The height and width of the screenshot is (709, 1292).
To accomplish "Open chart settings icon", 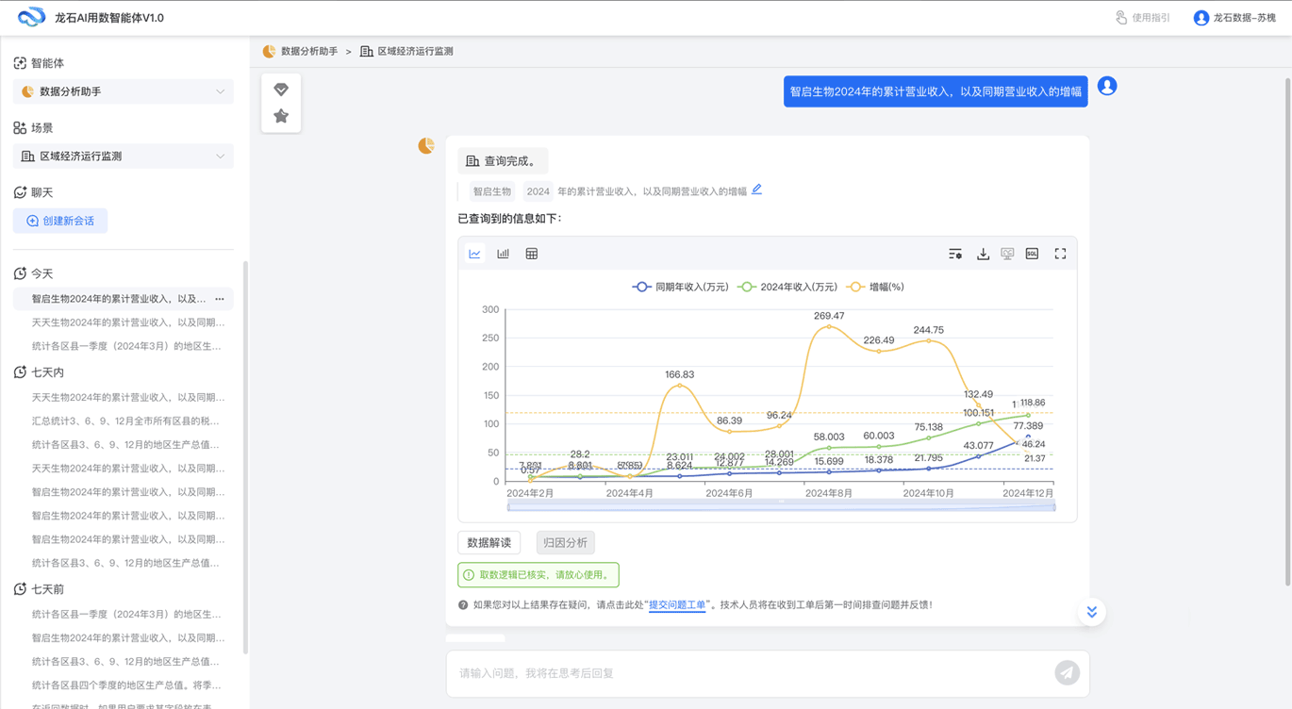I will click(955, 254).
